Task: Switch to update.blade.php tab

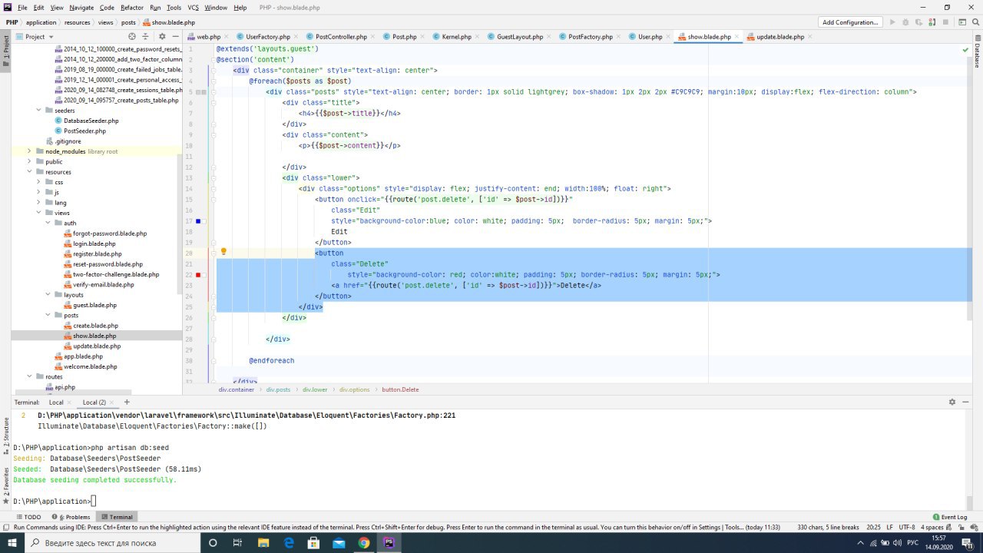Action: [x=780, y=37]
